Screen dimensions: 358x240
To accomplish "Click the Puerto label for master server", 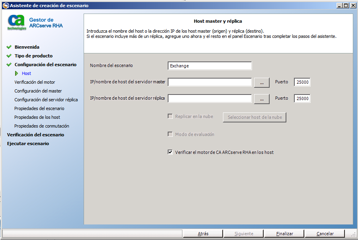I will click(x=282, y=82).
